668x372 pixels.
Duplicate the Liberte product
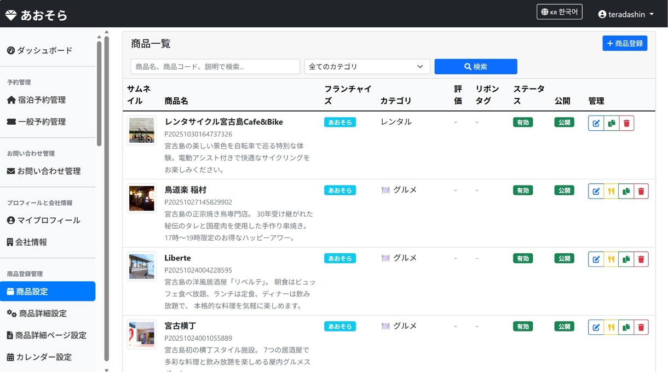tap(626, 259)
